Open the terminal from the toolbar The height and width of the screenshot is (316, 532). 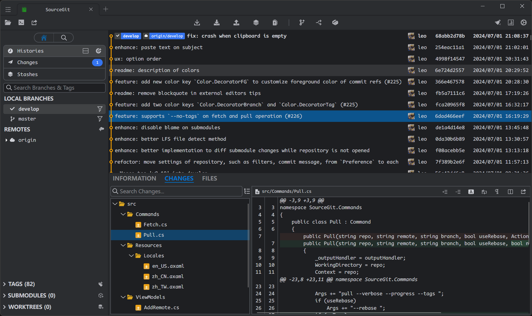[21, 23]
